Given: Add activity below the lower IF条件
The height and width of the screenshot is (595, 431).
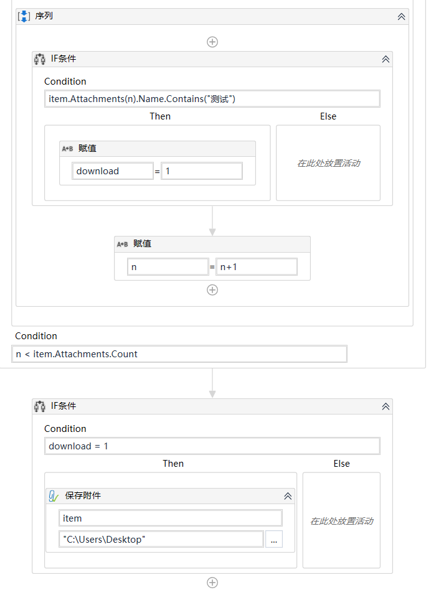Looking at the screenshot, I should coord(212,583).
